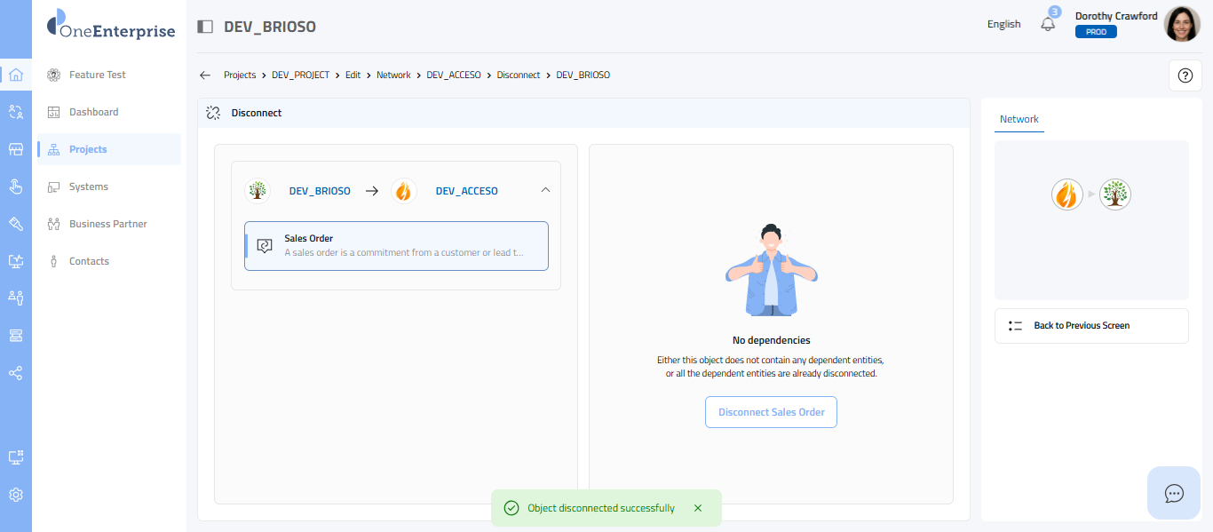Open Dorothy Crawford profile avatar
Screen dimensions: 1213x532
[x=1181, y=24]
